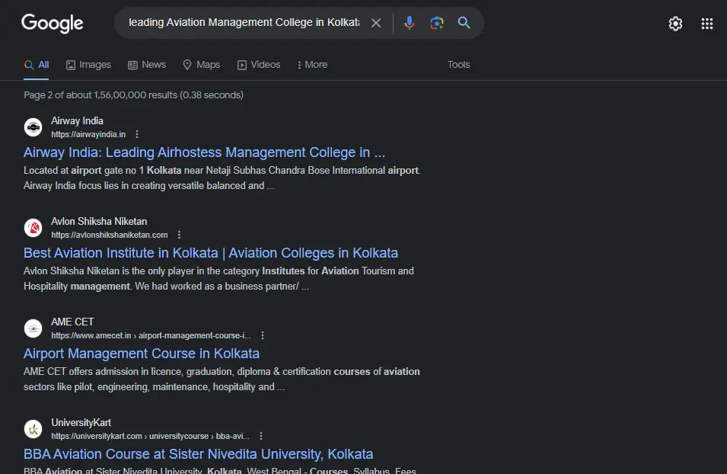The width and height of the screenshot is (727, 474).
Task: Open Google Lens image search
Action: coord(437,23)
